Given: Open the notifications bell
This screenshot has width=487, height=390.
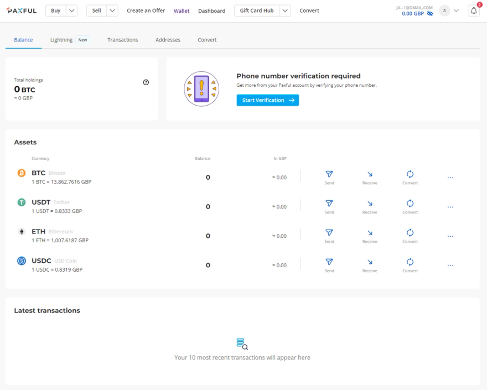Looking at the screenshot, I should [x=474, y=11].
